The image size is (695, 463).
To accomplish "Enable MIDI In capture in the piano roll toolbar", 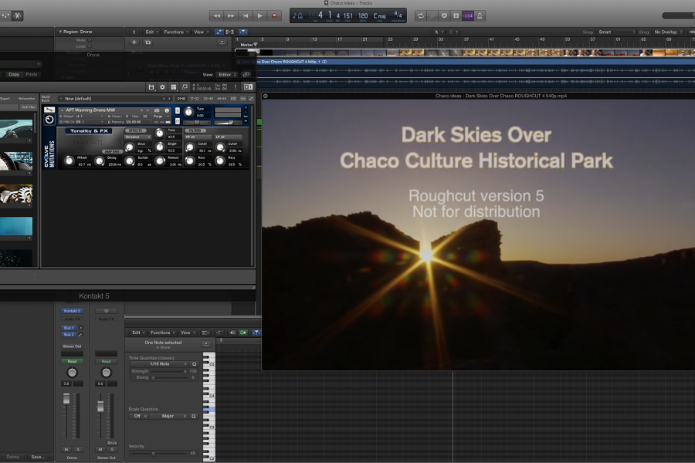I will coord(232,333).
